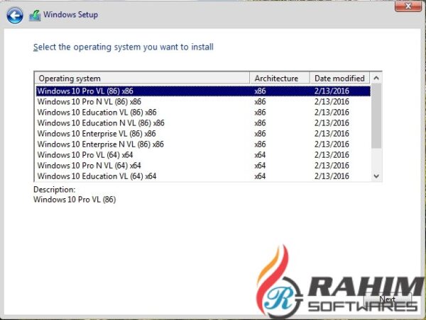Click the scroll up arrow of list

coord(376,79)
